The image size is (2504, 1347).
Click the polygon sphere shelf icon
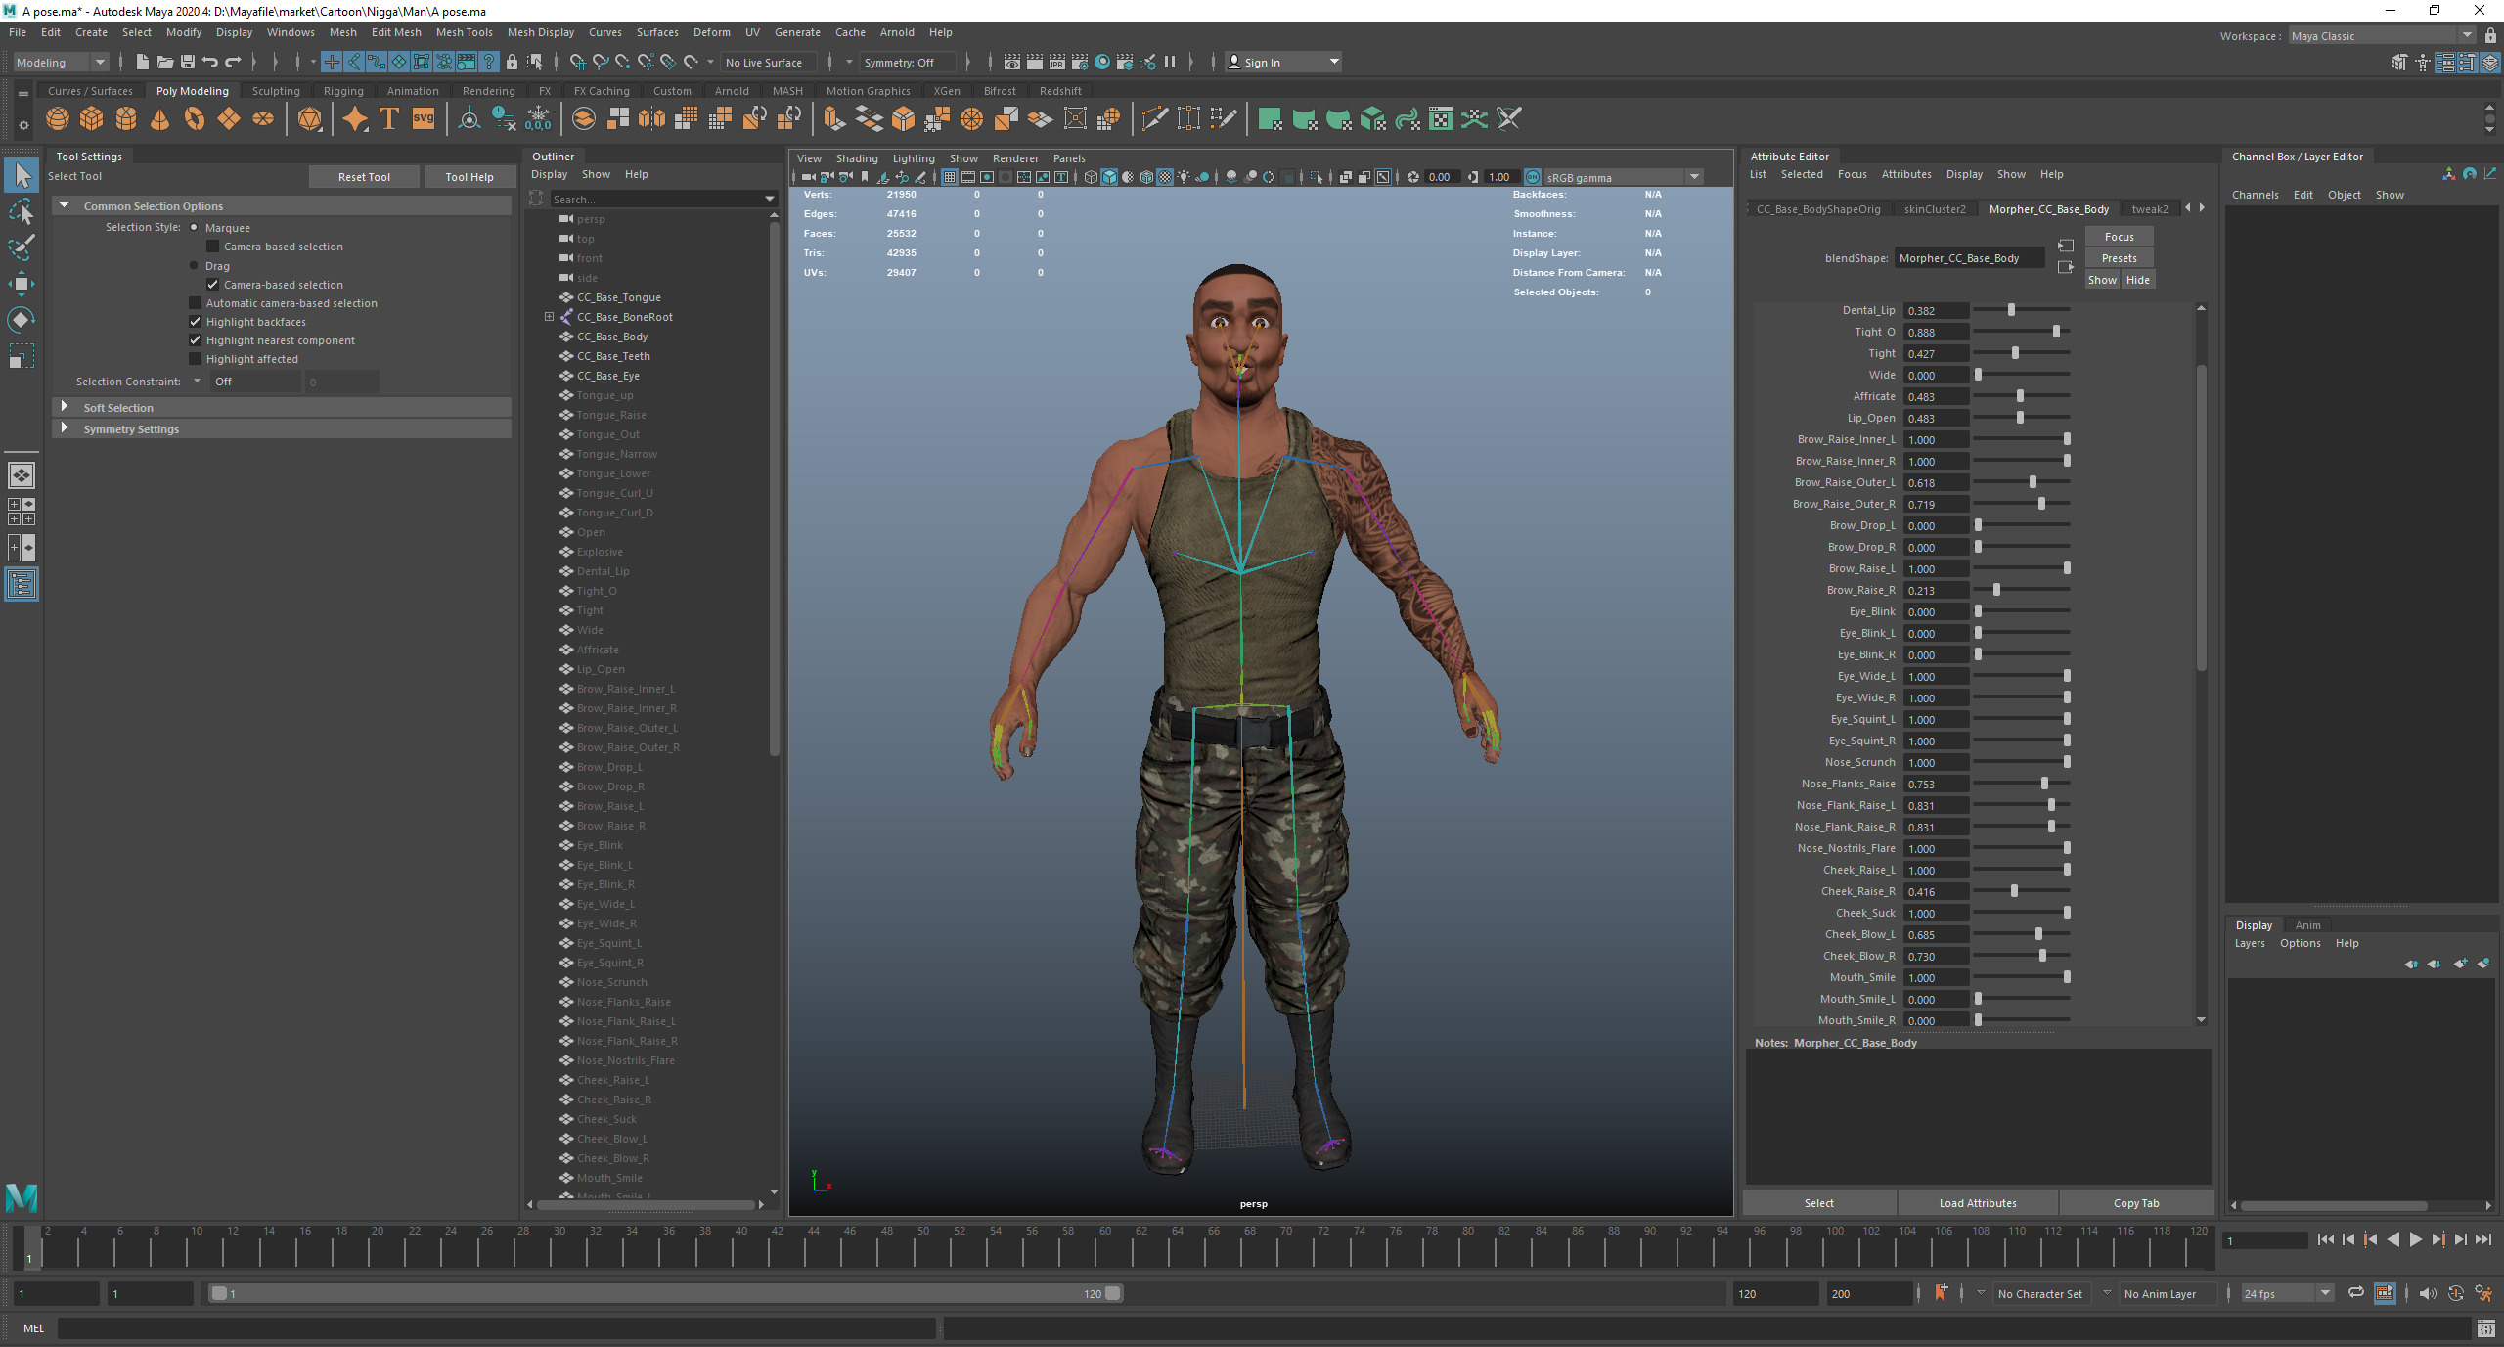tap(58, 119)
